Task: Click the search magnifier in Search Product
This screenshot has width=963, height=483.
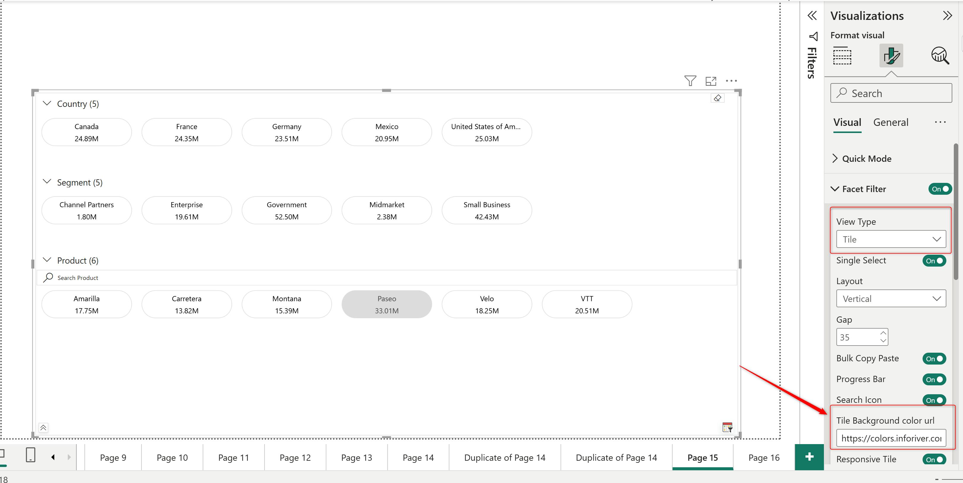Action: coord(48,277)
